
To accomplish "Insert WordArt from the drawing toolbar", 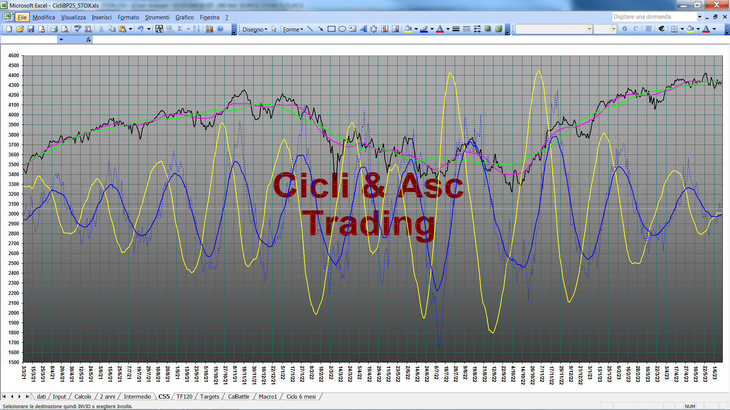I will tap(363, 29).
